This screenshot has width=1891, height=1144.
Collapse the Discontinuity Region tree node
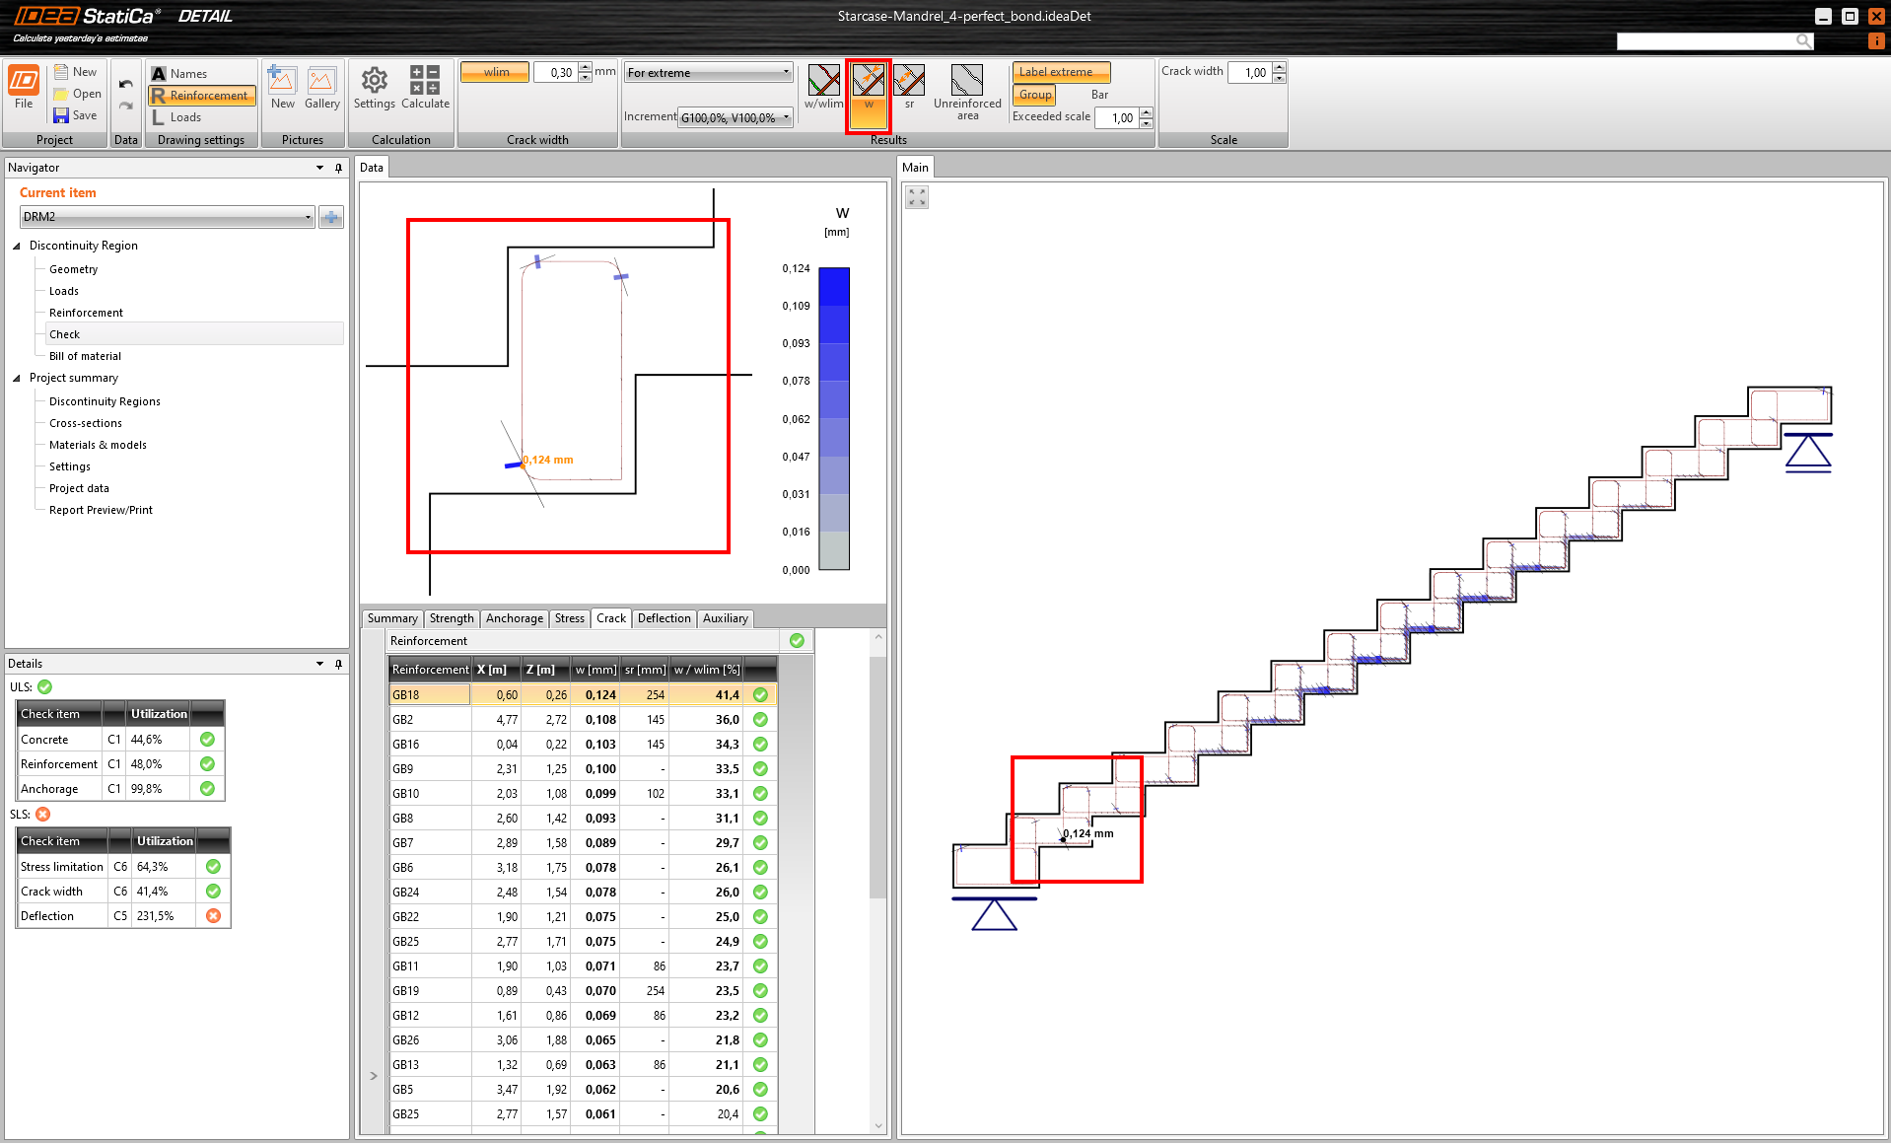tap(17, 246)
